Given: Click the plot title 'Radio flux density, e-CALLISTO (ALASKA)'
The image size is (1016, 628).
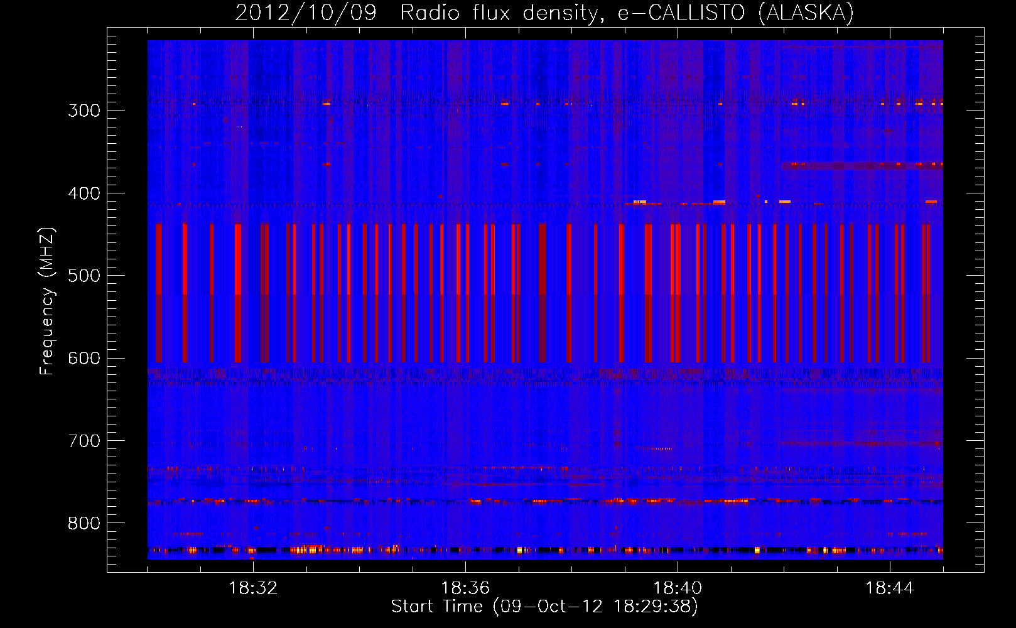Looking at the screenshot, I should click(x=627, y=13).
